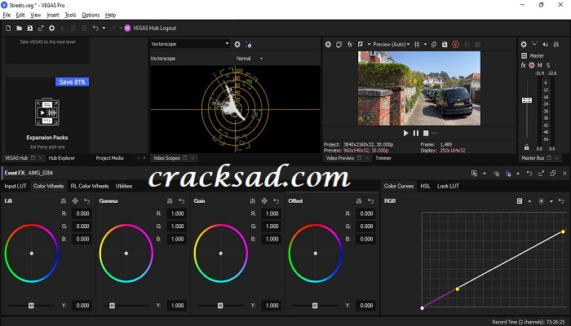Click VEGAS Hub Logout
The image size is (571, 326).
[x=154, y=28]
